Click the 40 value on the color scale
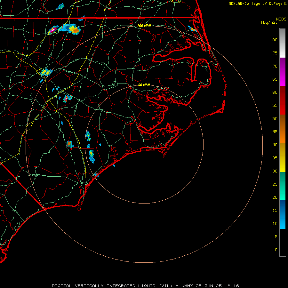 [x=275, y=145]
